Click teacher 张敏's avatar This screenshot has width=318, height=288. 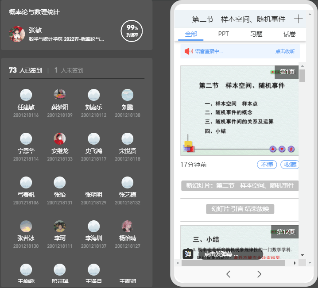click(17, 34)
